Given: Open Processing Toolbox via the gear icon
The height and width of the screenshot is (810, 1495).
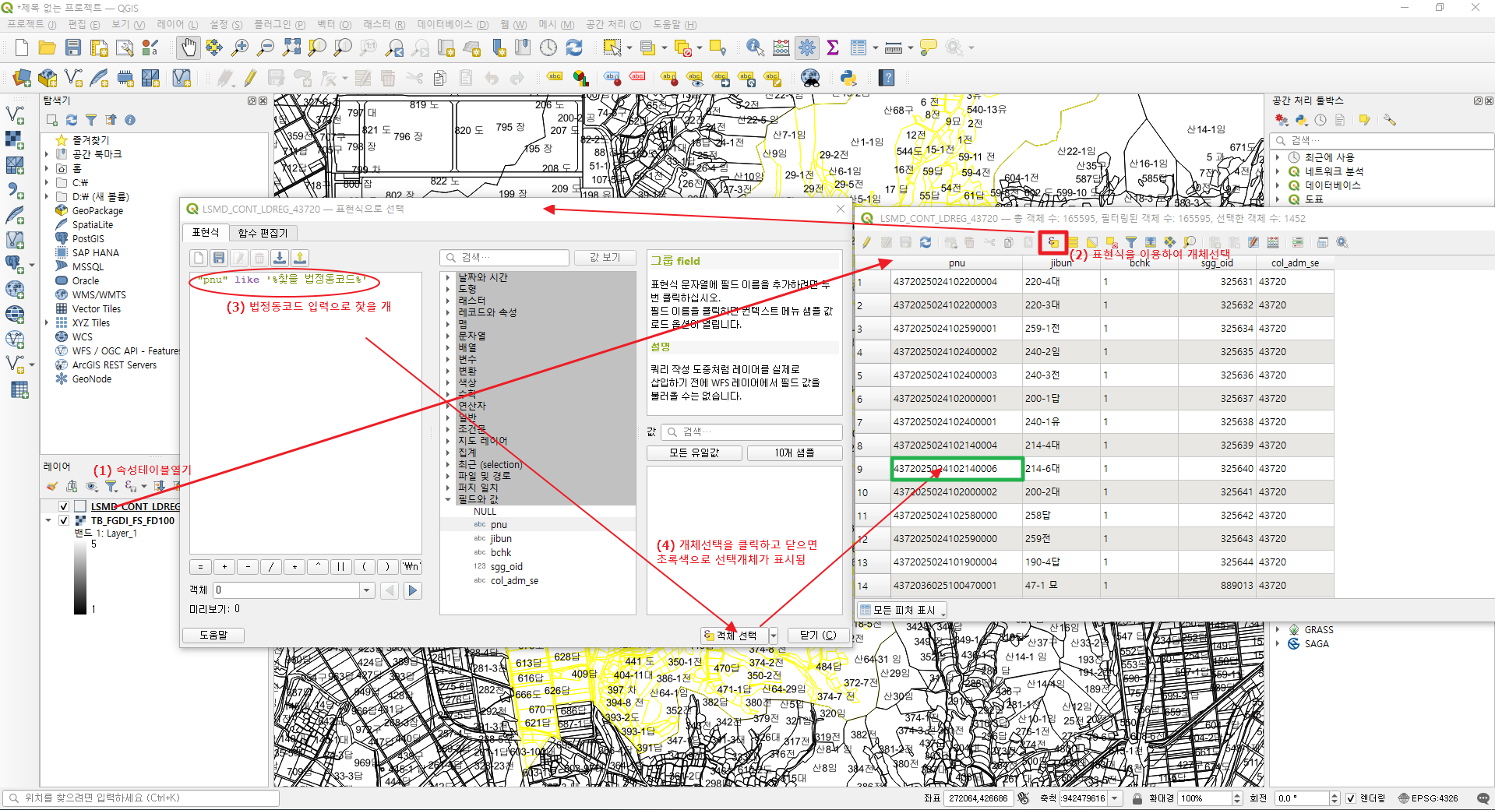Looking at the screenshot, I should click(807, 48).
